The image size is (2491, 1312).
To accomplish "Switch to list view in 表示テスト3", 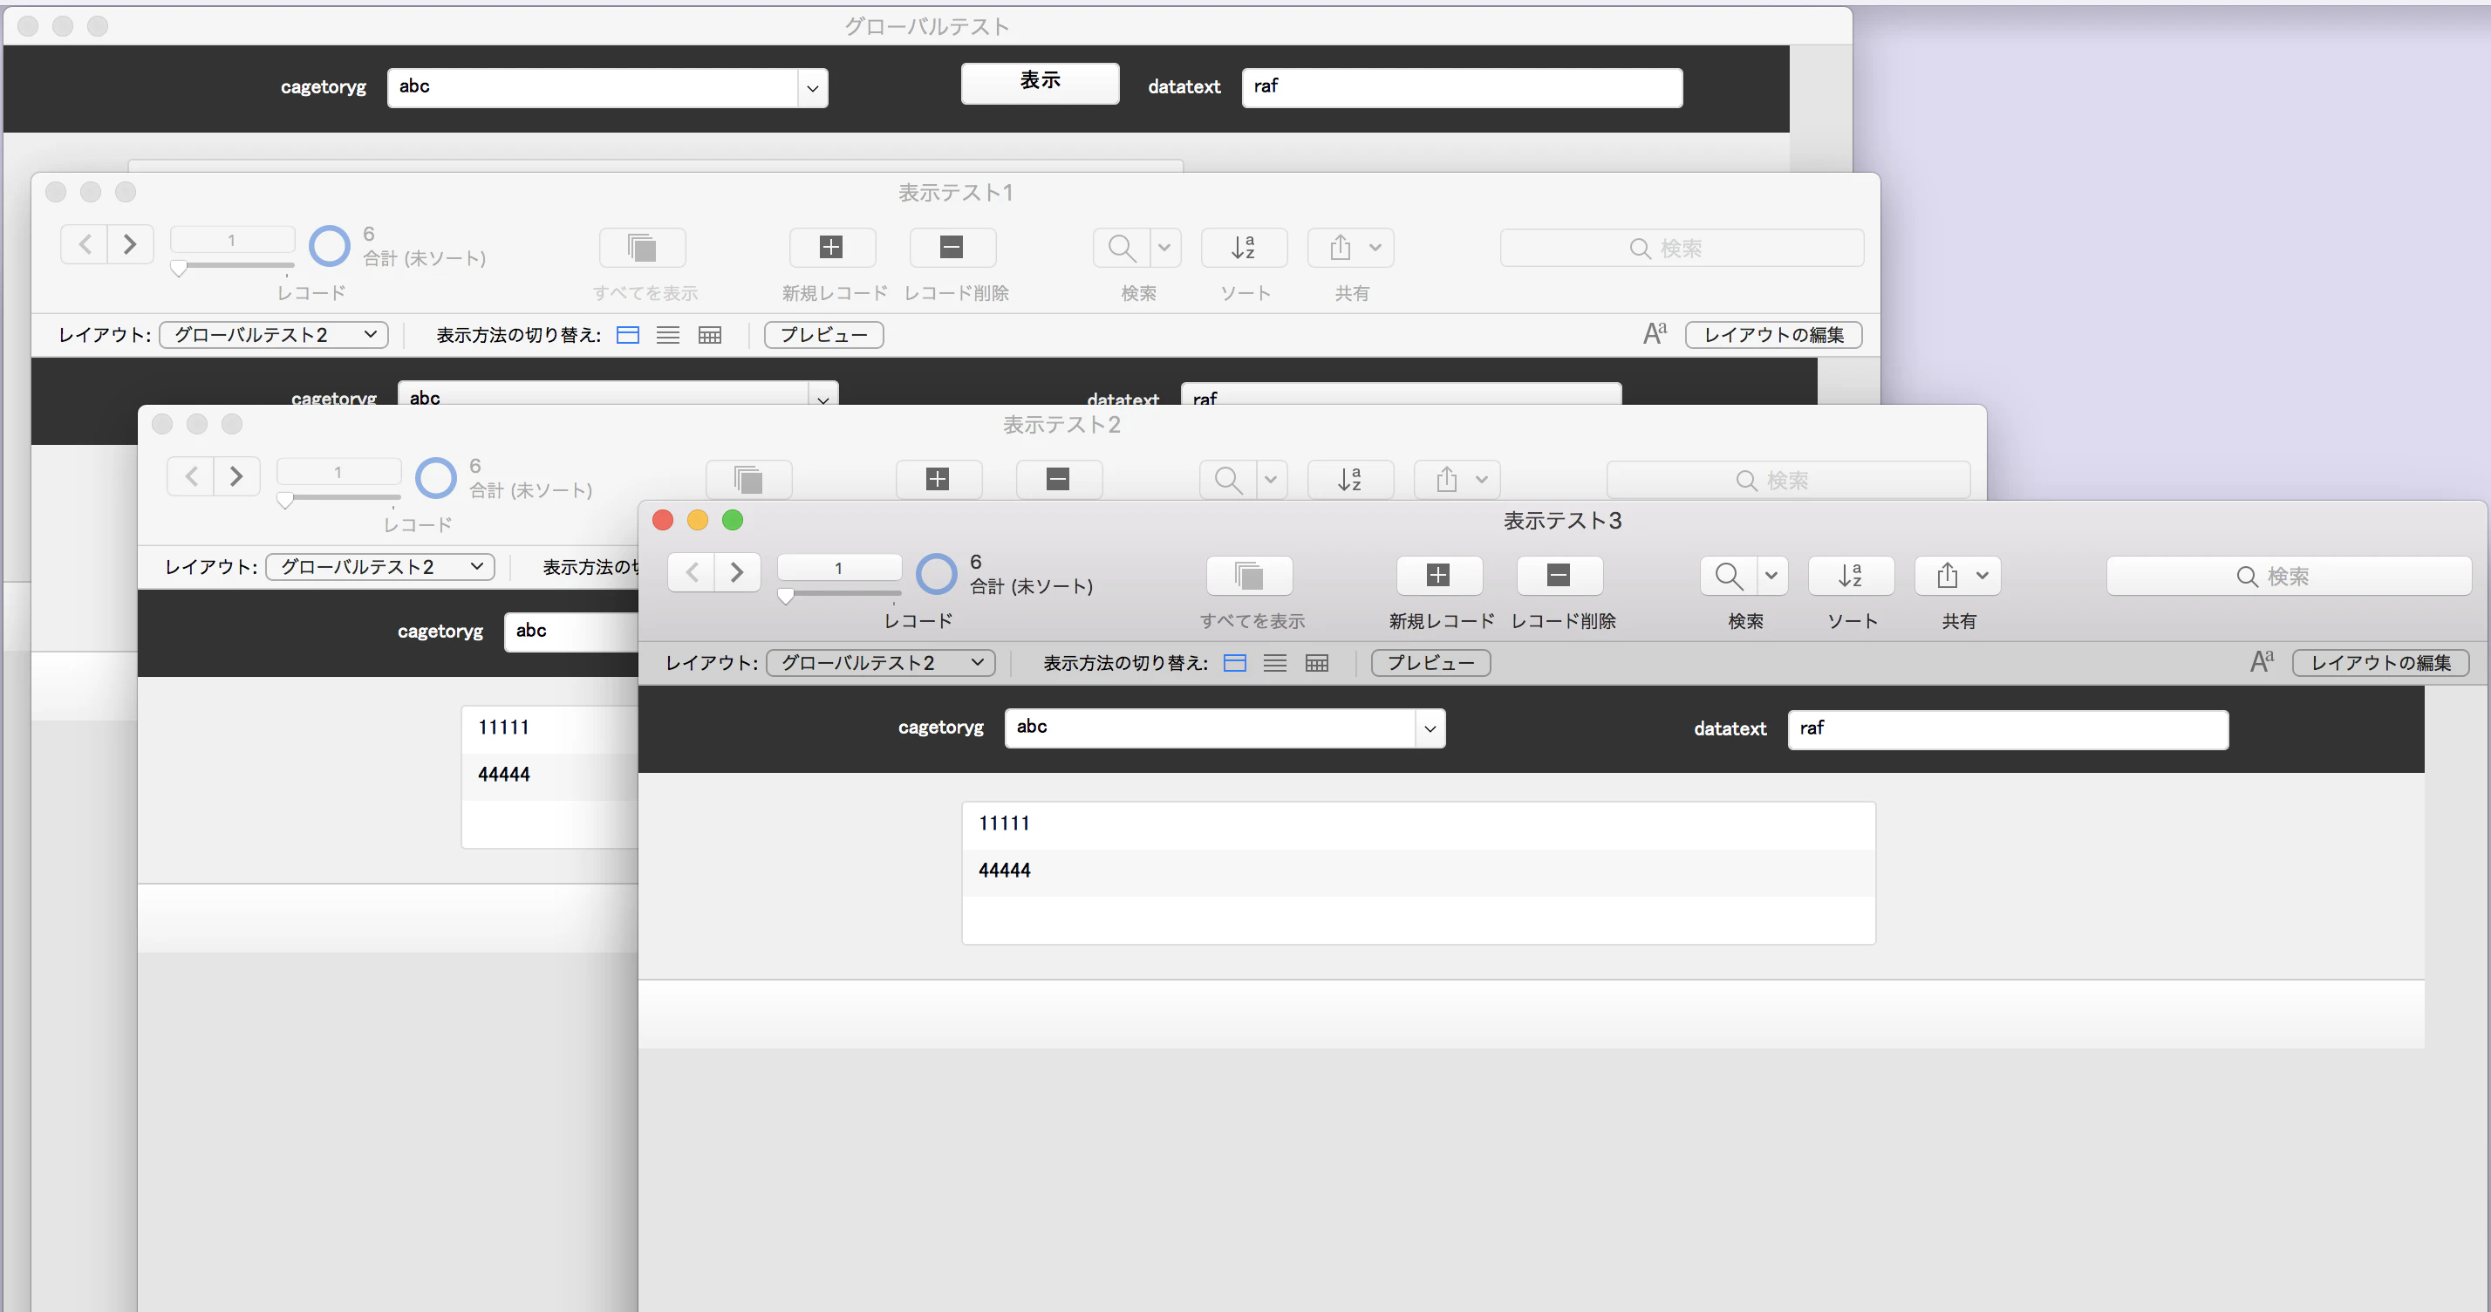I will (1275, 662).
